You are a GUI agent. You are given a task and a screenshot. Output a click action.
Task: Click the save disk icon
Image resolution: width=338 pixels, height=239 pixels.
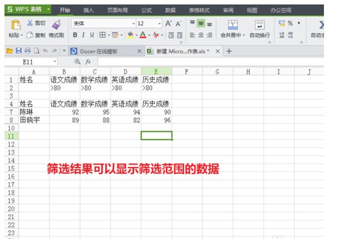(x=19, y=51)
